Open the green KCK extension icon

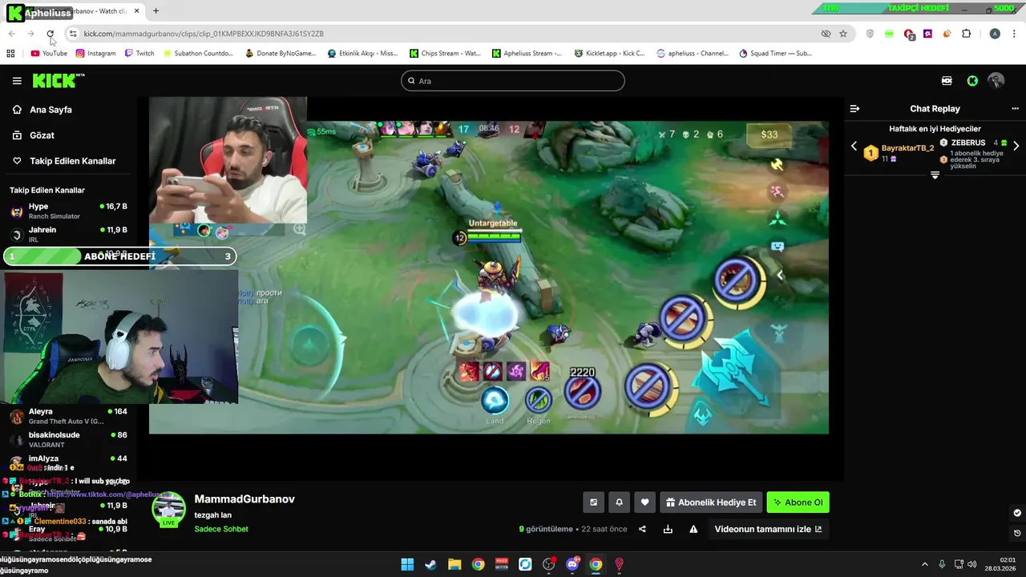(x=889, y=34)
